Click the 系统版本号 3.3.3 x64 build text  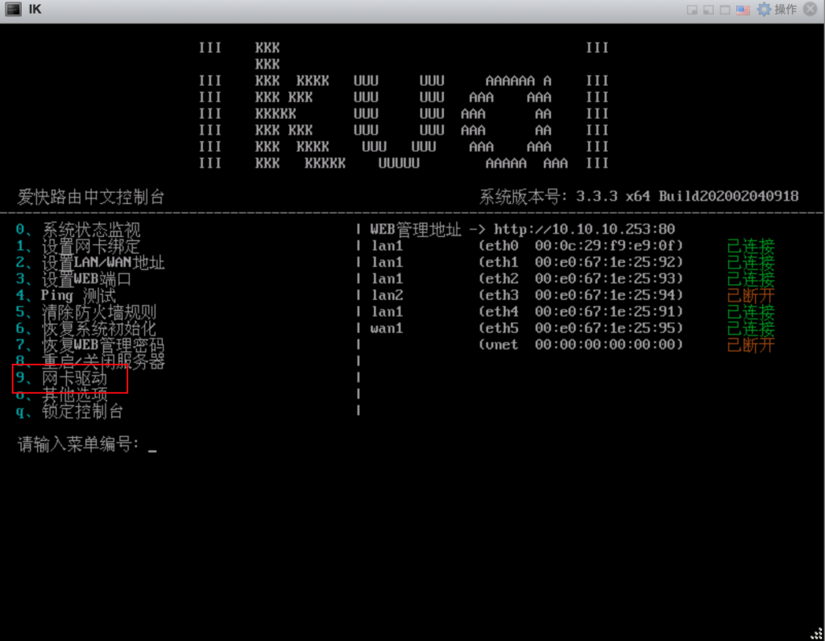click(639, 197)
